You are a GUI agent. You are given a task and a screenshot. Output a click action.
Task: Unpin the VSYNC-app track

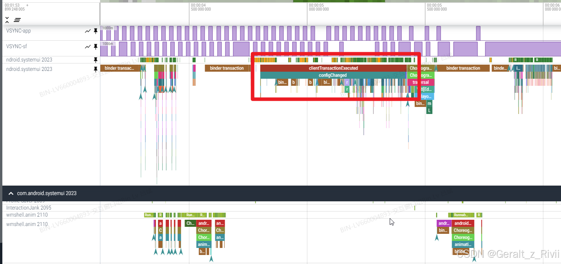click(95, 31)
